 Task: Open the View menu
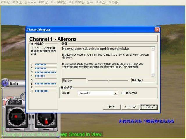pos(90,2)
